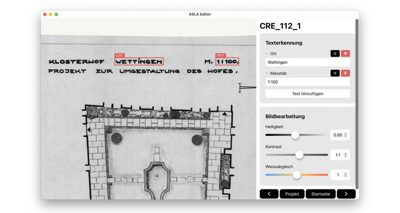Collapse the Ort field chevron
This screenshot has width=400, height=213.
267,53
